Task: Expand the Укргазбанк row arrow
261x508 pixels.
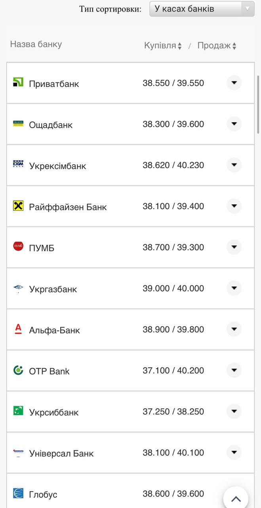Action: pos(234,288)
